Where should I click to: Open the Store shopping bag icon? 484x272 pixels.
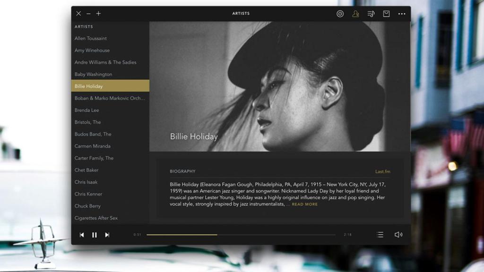(x=386, y=14)
